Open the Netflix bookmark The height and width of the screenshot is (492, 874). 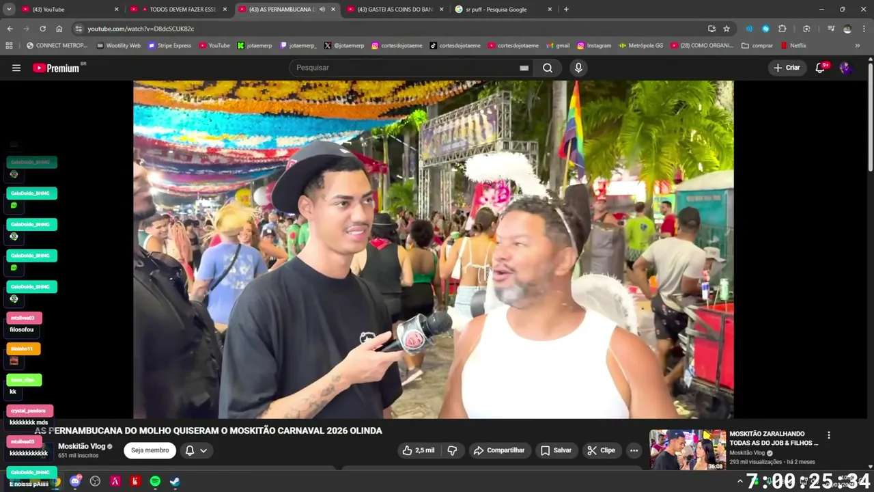point(793,46)
